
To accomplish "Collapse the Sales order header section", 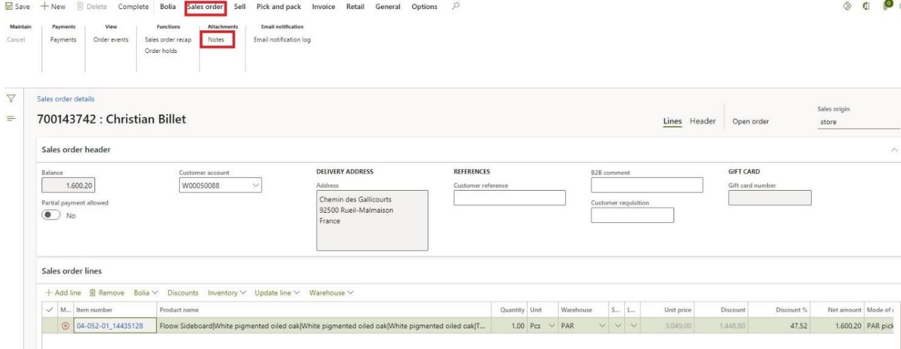I will pos(895,150).
